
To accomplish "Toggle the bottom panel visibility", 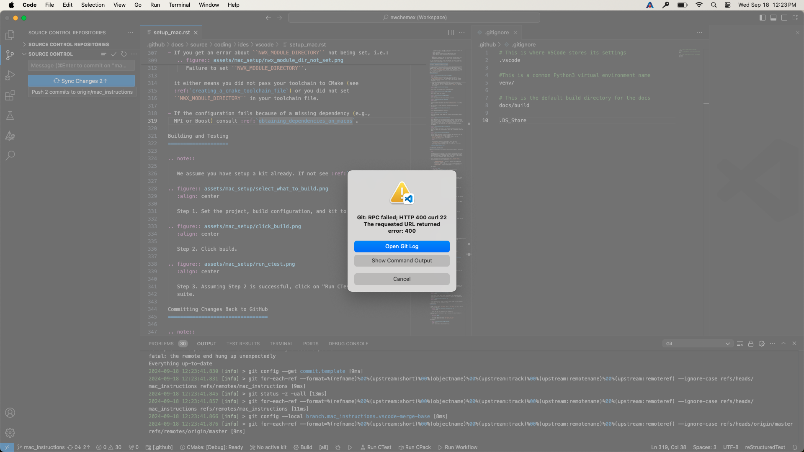I will (x=773, y=18).
